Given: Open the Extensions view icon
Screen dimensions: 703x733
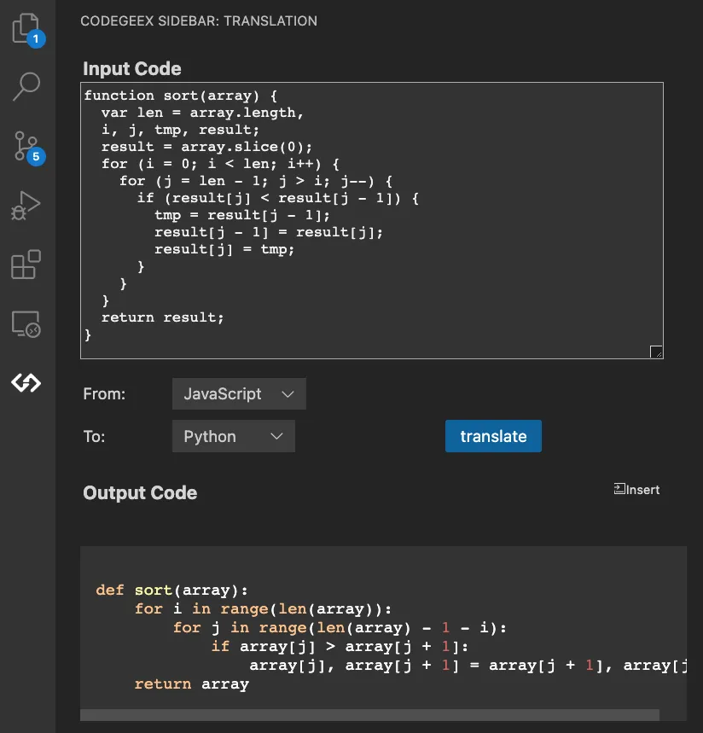Looking at the screenshot, I should pyautogui.click(x=26, y=265).
